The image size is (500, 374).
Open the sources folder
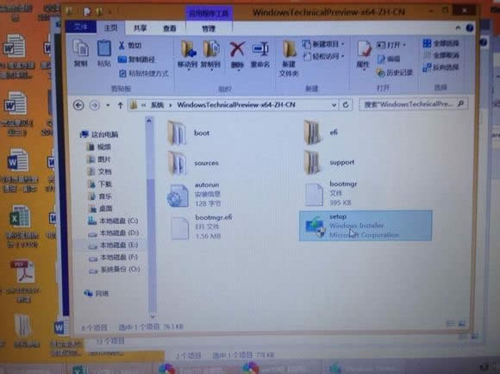(x=193, y=163)
